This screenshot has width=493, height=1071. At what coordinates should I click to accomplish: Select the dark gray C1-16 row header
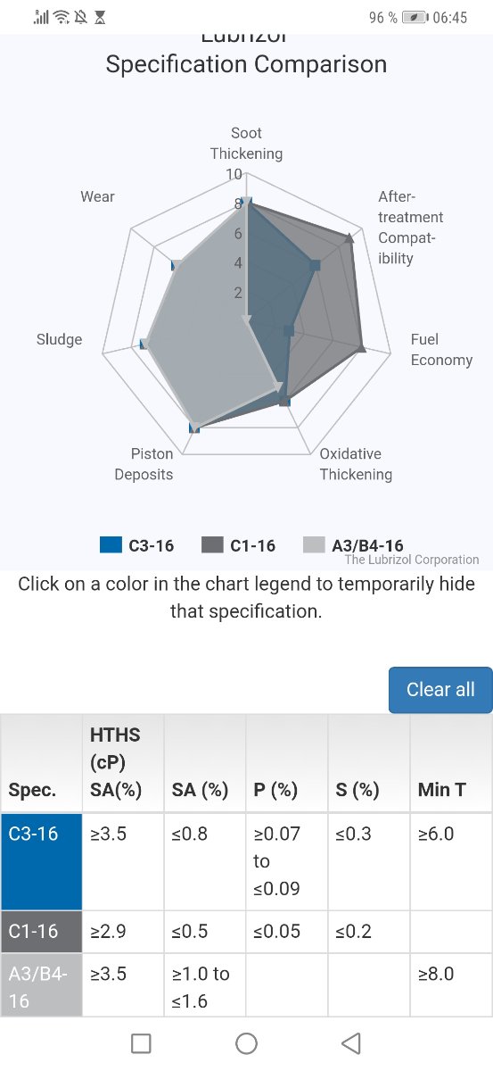[41, 931]
